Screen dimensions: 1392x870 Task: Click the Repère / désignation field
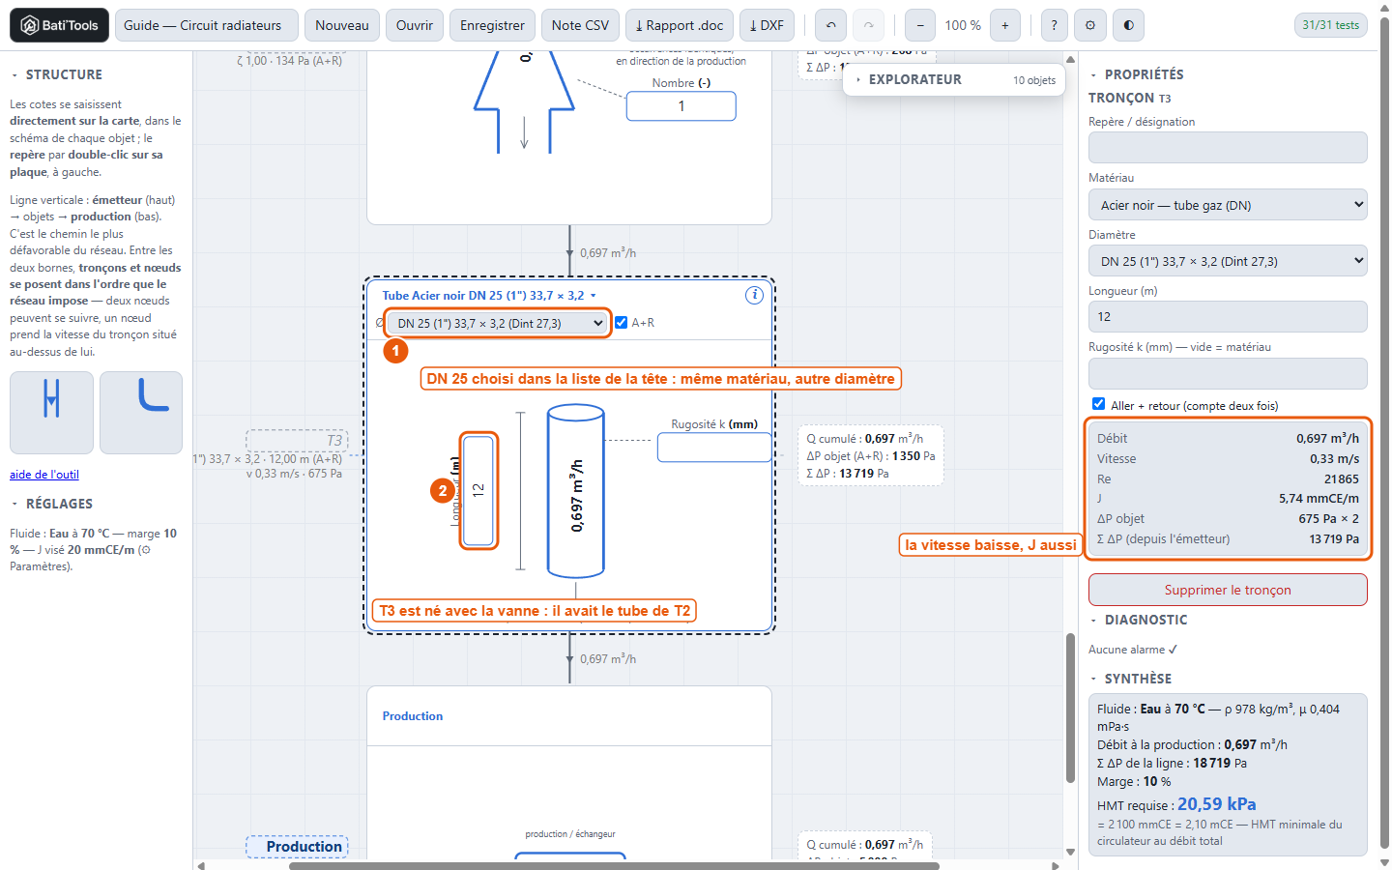pyautogui.click(x=1228, y=148)
